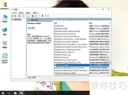Toggle Show/Hide Action Pane toolbar icon
Viewport: 128px width, 95px height.
click(36, 16)
